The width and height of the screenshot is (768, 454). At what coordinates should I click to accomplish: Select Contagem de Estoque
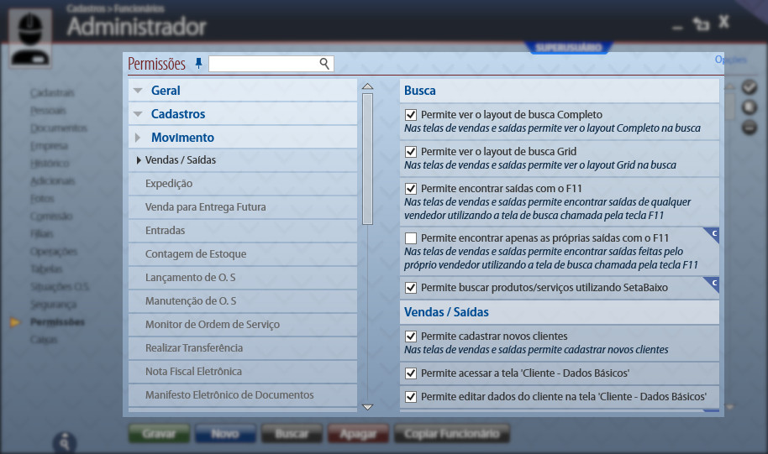pyautogui.click(x=243, y=254)
